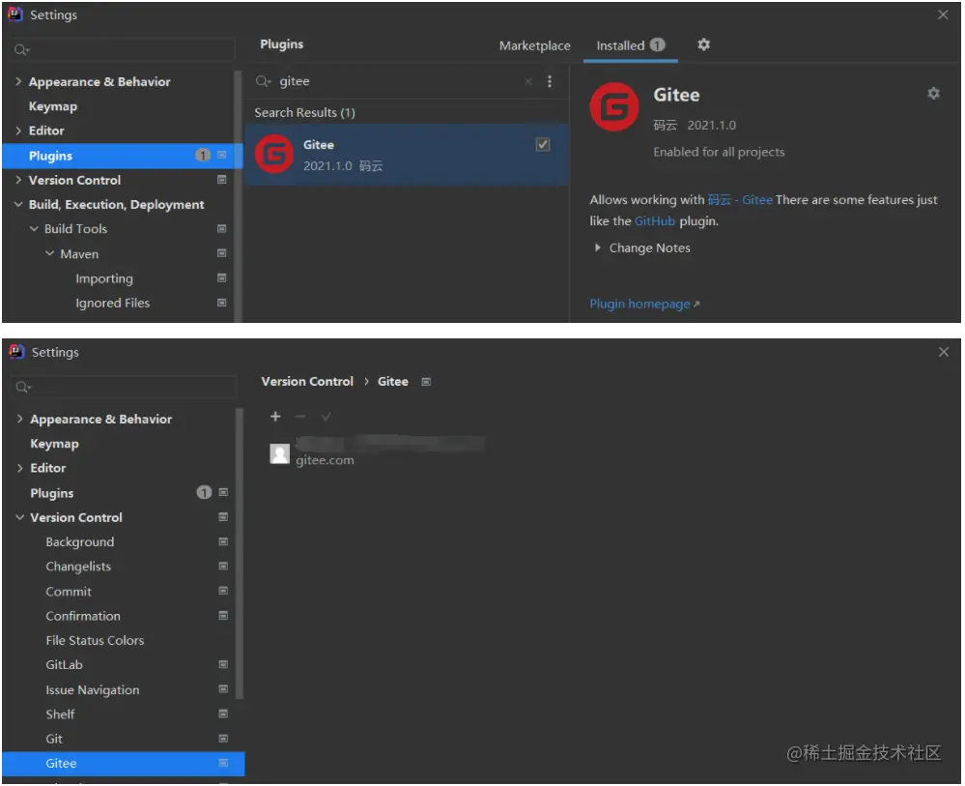This screenshot has height=786, width=965.
Task: Collapse the Build Tools node
Action: 34,228
